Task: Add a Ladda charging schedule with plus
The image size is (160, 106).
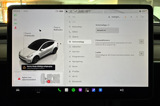Action: pyautogui.click(x=141, y=53)
